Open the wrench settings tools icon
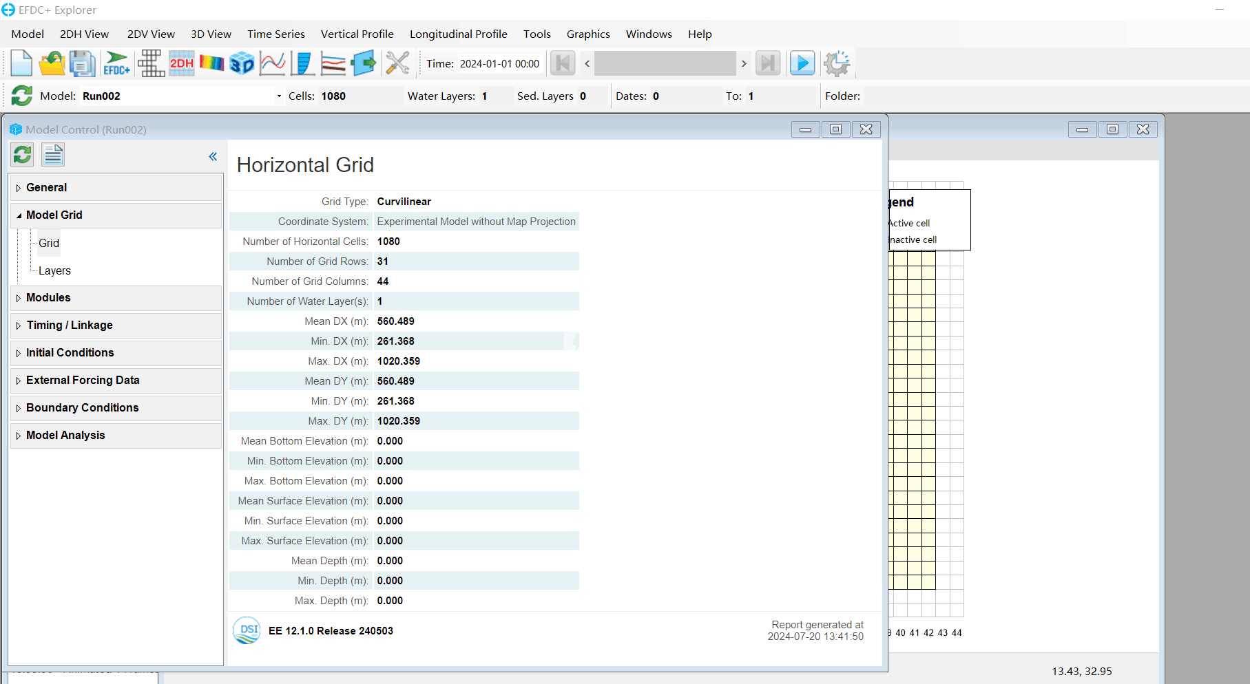 [397, 63]
